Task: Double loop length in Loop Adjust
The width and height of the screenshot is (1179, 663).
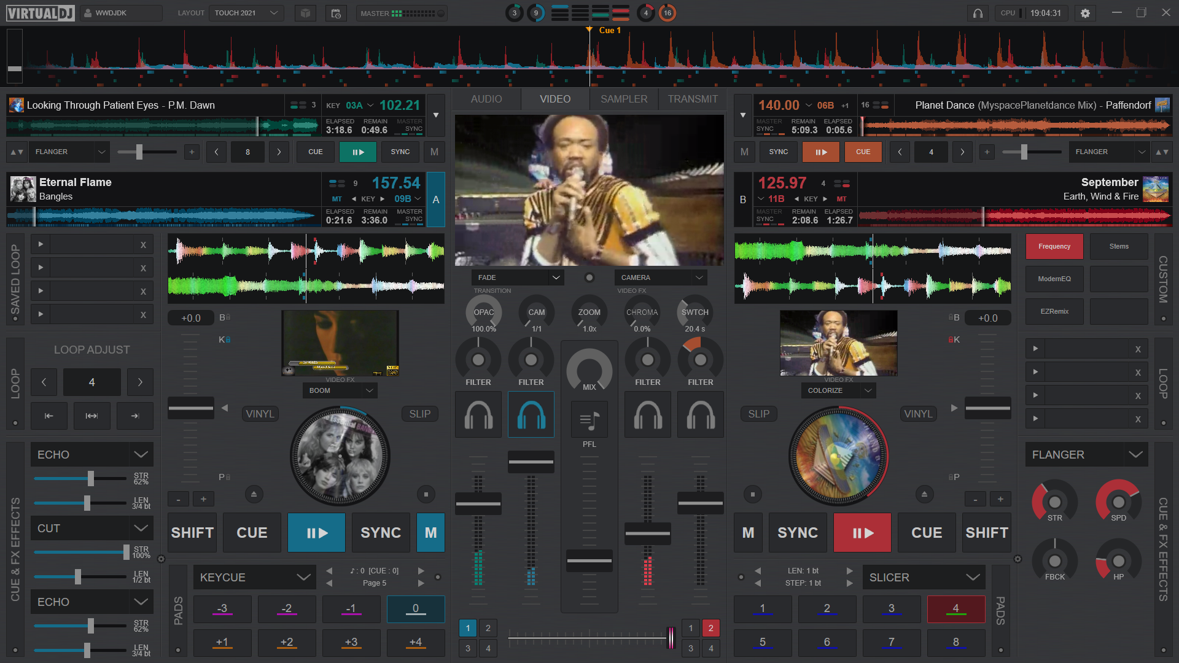Action: pos(140,382)
